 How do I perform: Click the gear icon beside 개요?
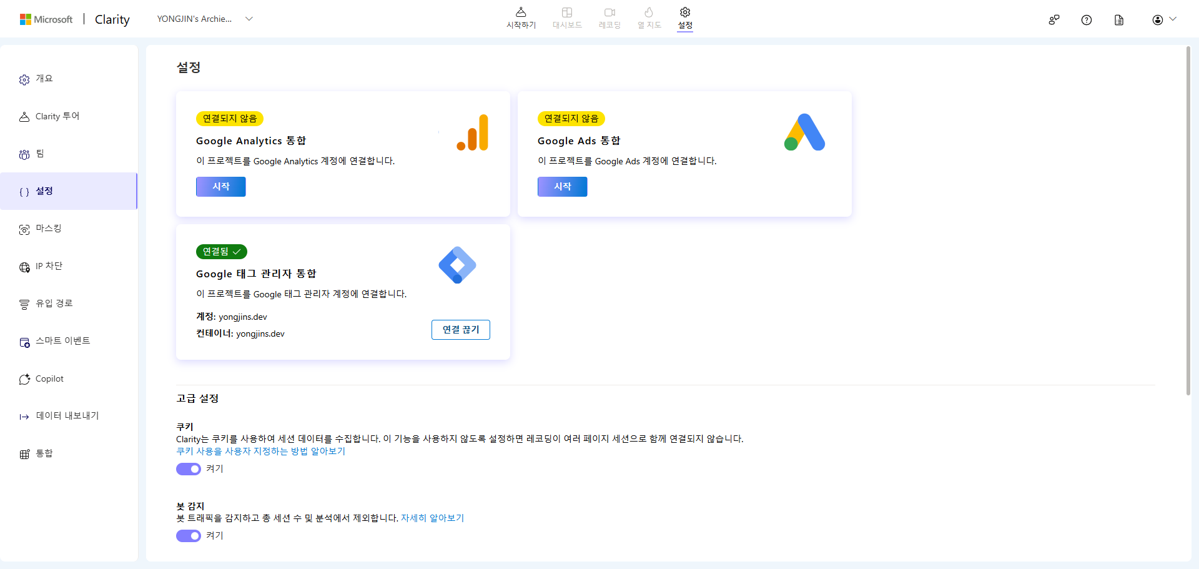click(24, 79)
